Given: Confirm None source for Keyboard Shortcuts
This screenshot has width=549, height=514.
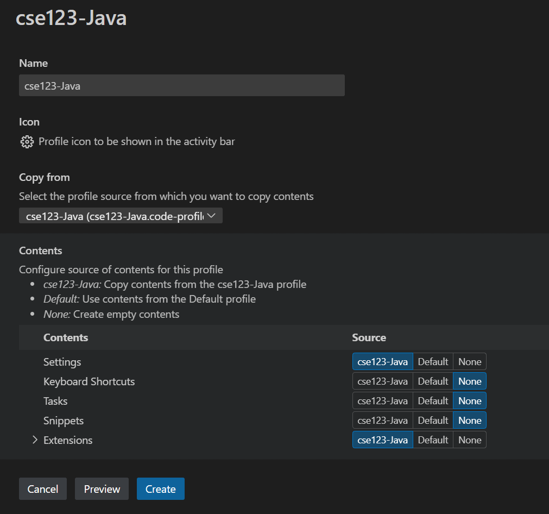Looking at the screenshot, I should [x=469, y=381].
